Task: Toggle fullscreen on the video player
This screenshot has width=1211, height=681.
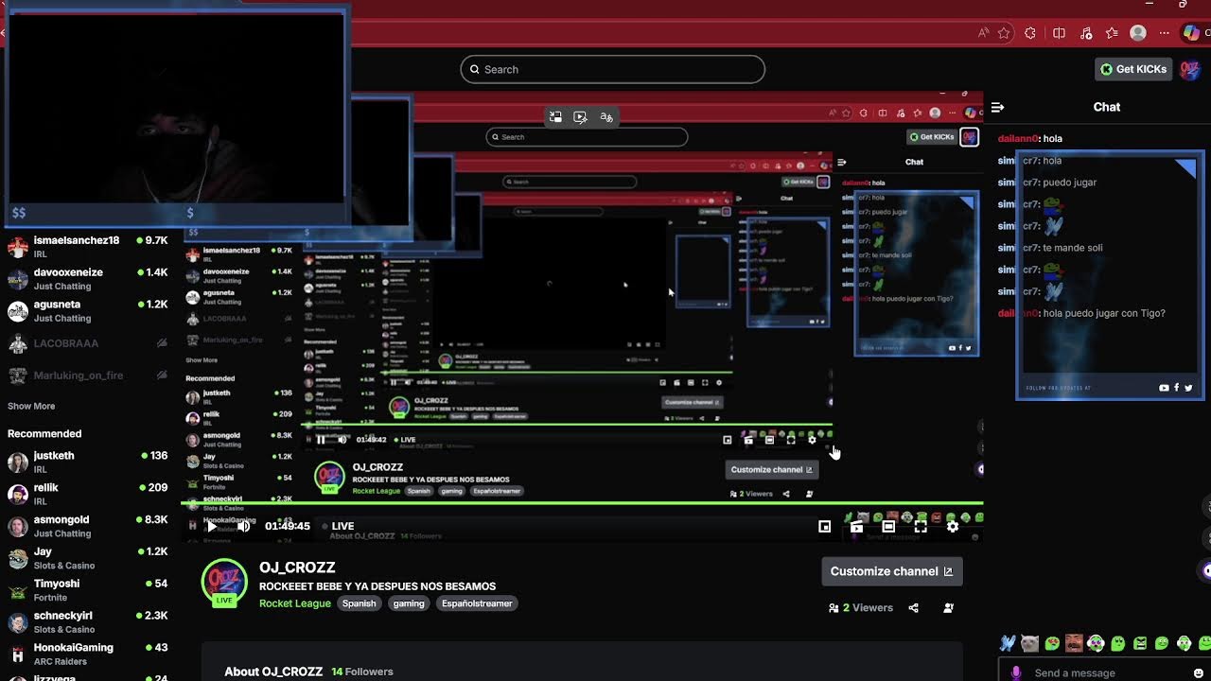Action: pos(921,526)
